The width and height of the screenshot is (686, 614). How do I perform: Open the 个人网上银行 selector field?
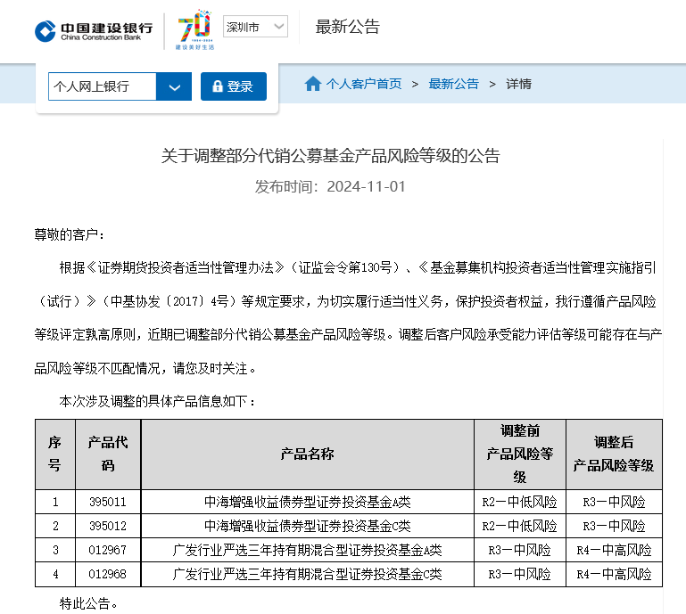point(102,86)
